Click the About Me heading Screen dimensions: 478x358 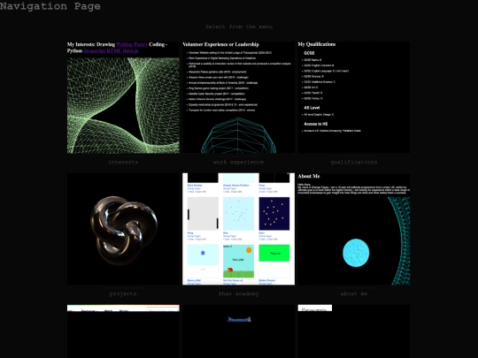[309, 176]
